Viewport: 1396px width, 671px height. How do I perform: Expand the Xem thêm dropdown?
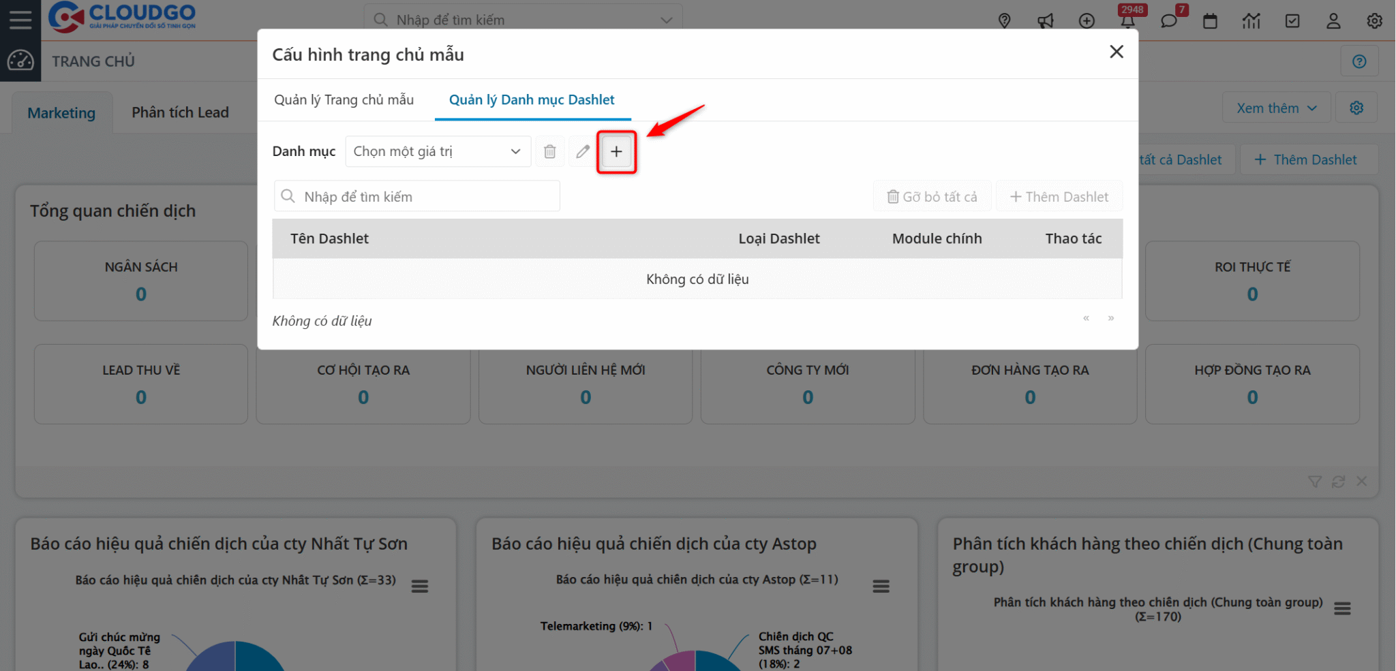[x=1276, y=108]
